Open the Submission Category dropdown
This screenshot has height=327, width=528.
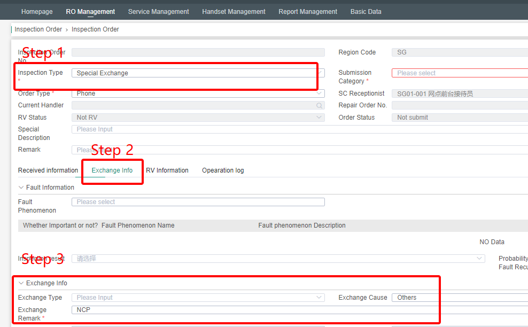point(460,73)
